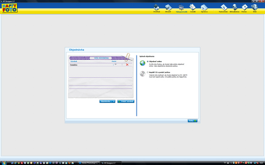Open the Windows Start button
Screen dimensions: 265x165
point(4,163)
